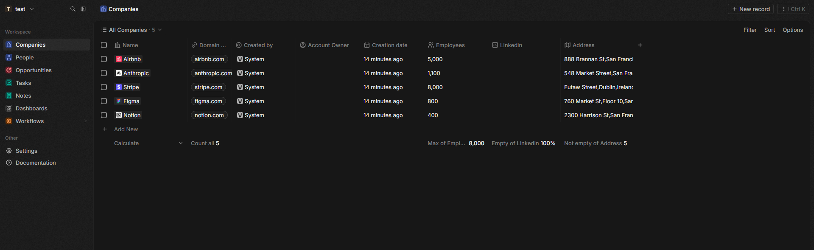Open the notion.com domain link
The width and height of the screenshot is (814, 250).
[x=209, y=115]
